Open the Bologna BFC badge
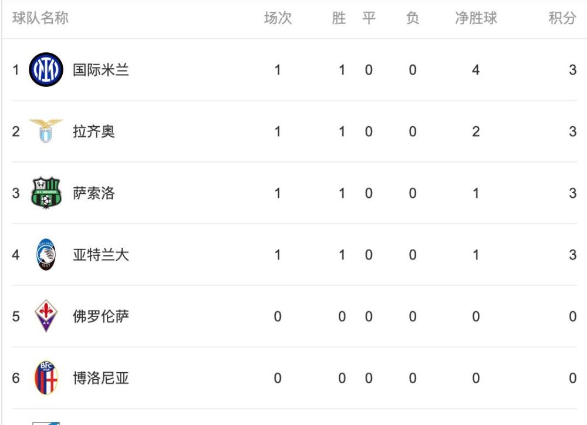The height and width of the screenshot is (425, 587). pos(46,378)
